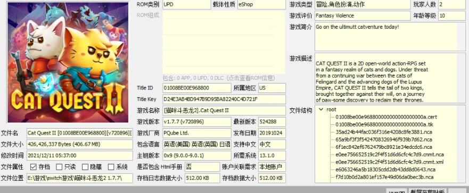Click the Cat Quest II cover art thumbnail
Screen dimensions: 469x193
coord(68,62)
